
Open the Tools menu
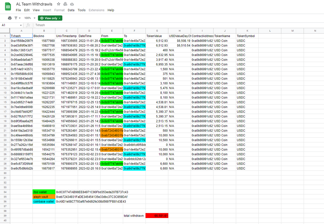point(82,10)
